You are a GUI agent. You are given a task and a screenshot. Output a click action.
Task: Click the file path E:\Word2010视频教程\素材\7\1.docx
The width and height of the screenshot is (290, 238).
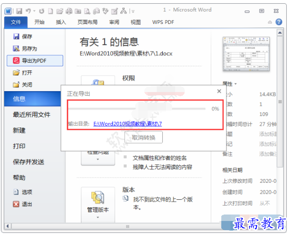[126, 54]
